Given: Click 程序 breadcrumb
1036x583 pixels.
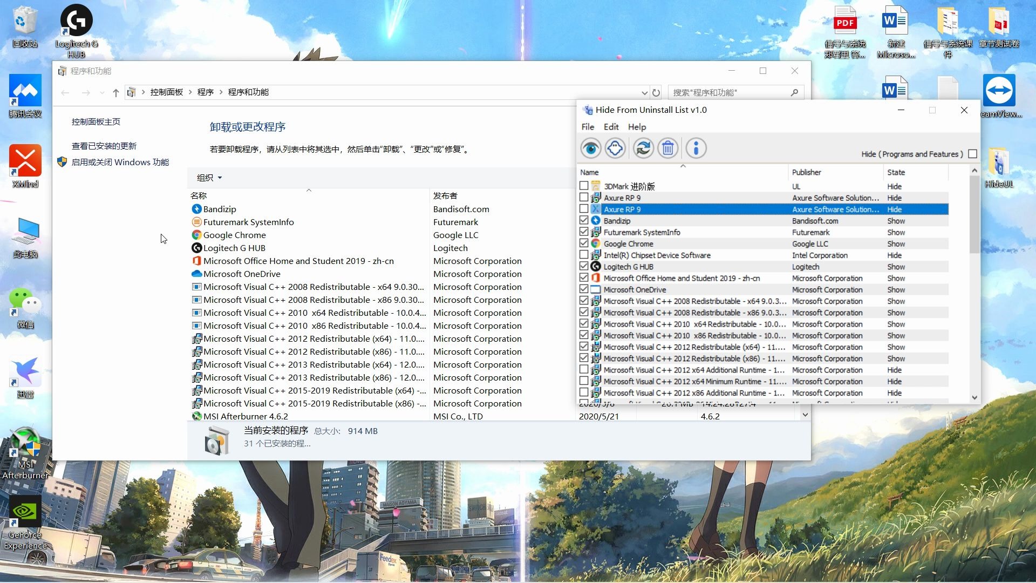Looking at the screenshot, I should tap(206, 92).
